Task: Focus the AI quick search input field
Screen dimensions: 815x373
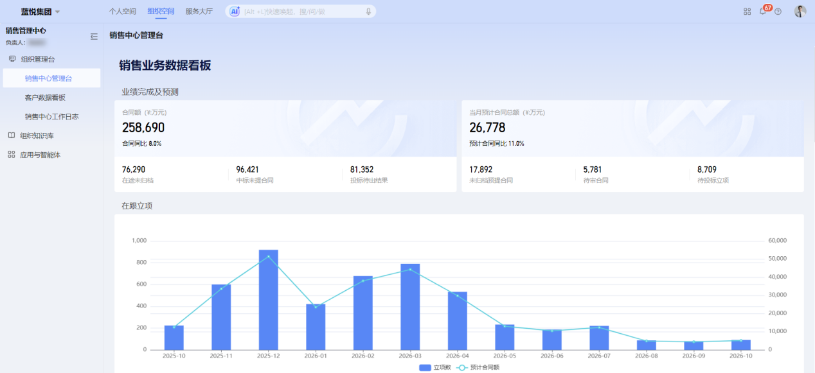Action: (302, 12)
